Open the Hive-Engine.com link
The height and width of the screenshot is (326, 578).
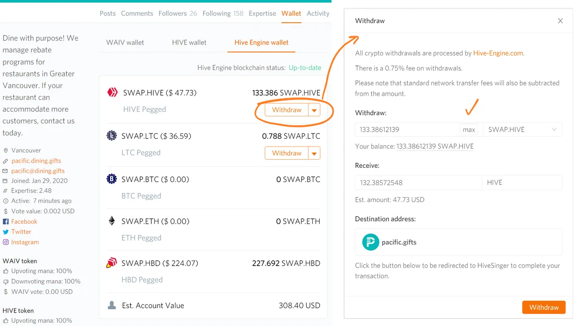click(x=499, y=53)
